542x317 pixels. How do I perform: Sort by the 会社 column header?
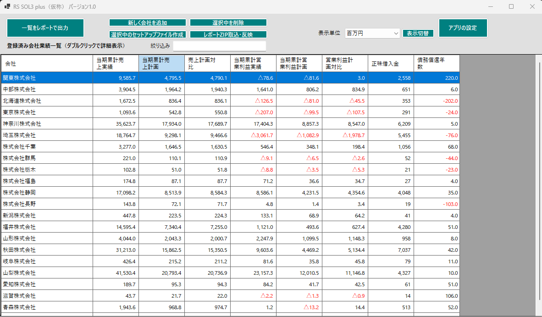click(x=47, y=63)
